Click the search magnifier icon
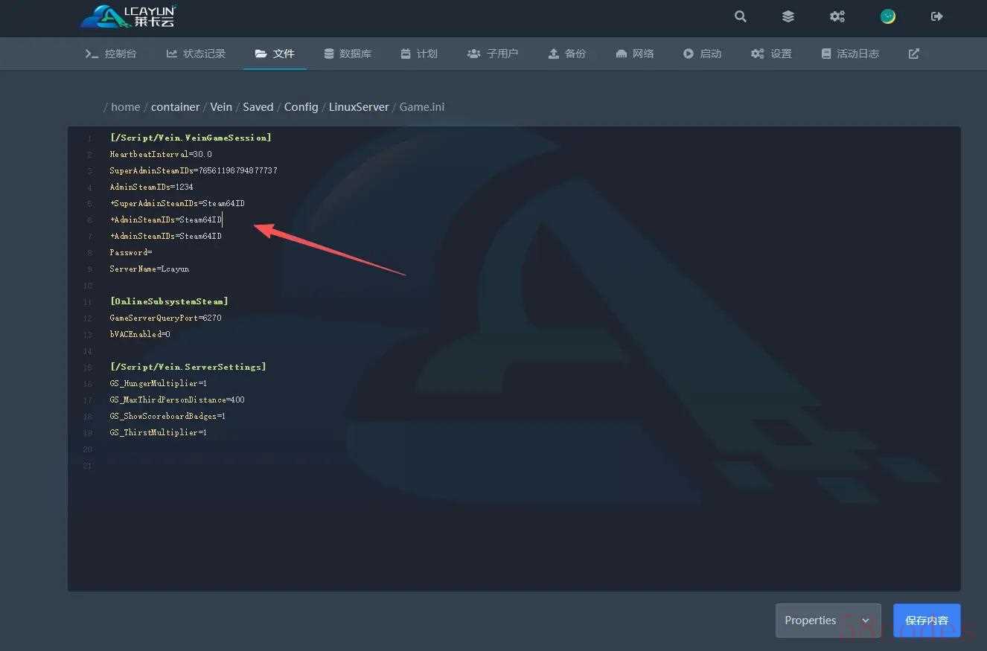The height and width of the screenshot is (651, 987). tap(740, 16)
